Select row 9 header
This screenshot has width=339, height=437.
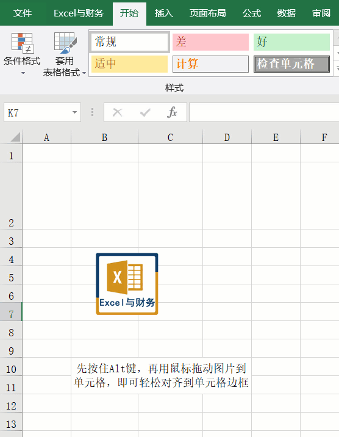(x=11, y=348)
